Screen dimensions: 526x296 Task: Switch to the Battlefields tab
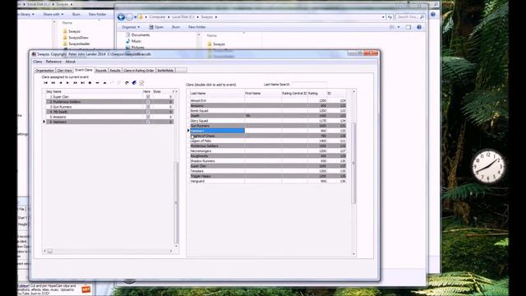[x=165, y=71]
